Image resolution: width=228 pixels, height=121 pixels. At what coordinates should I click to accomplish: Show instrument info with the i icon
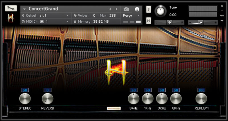[x=137, y=9]
